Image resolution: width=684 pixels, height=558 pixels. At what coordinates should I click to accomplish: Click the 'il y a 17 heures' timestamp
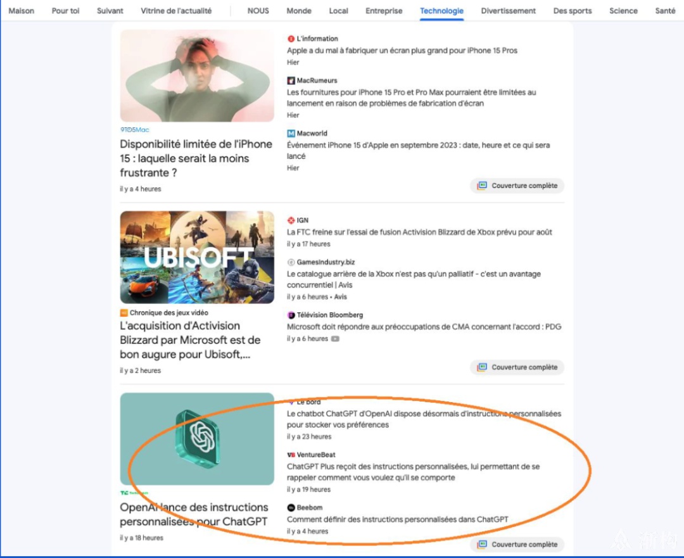coord(308,244)
